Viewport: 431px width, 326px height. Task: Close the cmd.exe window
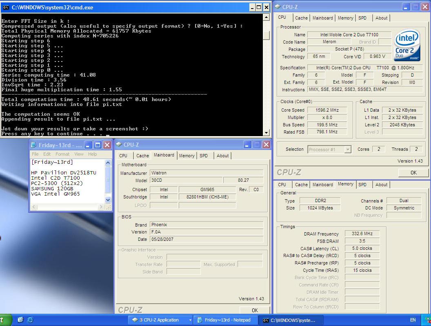[266, 7]
